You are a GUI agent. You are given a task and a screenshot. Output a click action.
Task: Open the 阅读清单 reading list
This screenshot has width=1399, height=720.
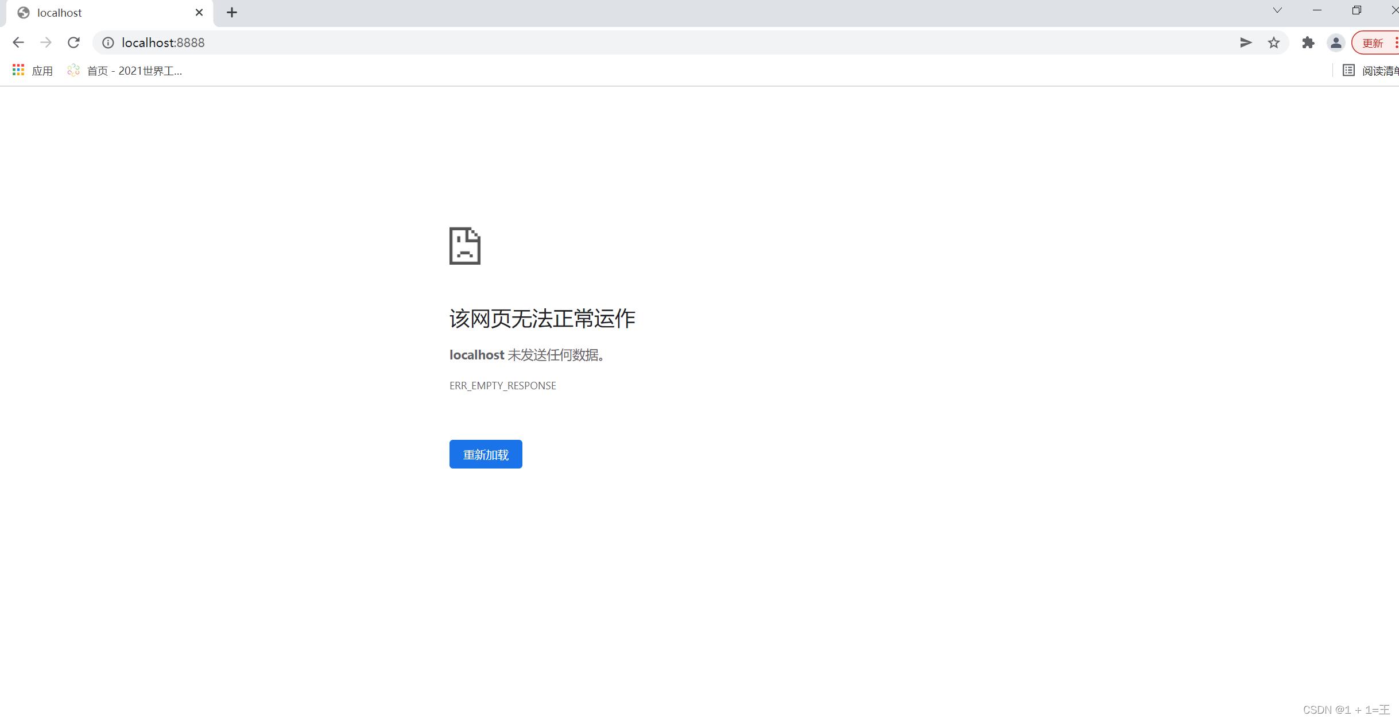[x=1371, y=71]
